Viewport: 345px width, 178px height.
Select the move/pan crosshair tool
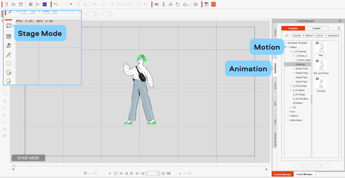[171, 4]
